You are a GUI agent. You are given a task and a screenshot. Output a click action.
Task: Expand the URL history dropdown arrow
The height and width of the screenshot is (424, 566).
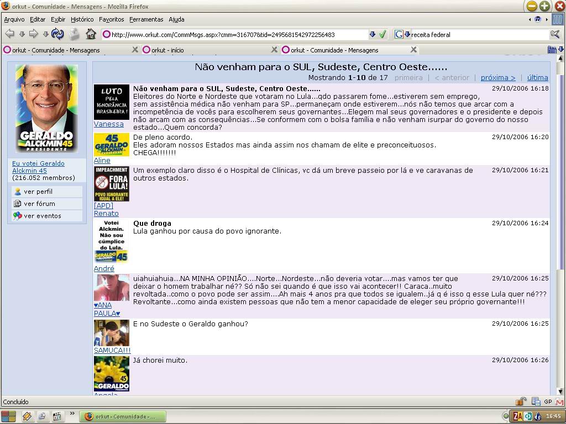373,34
